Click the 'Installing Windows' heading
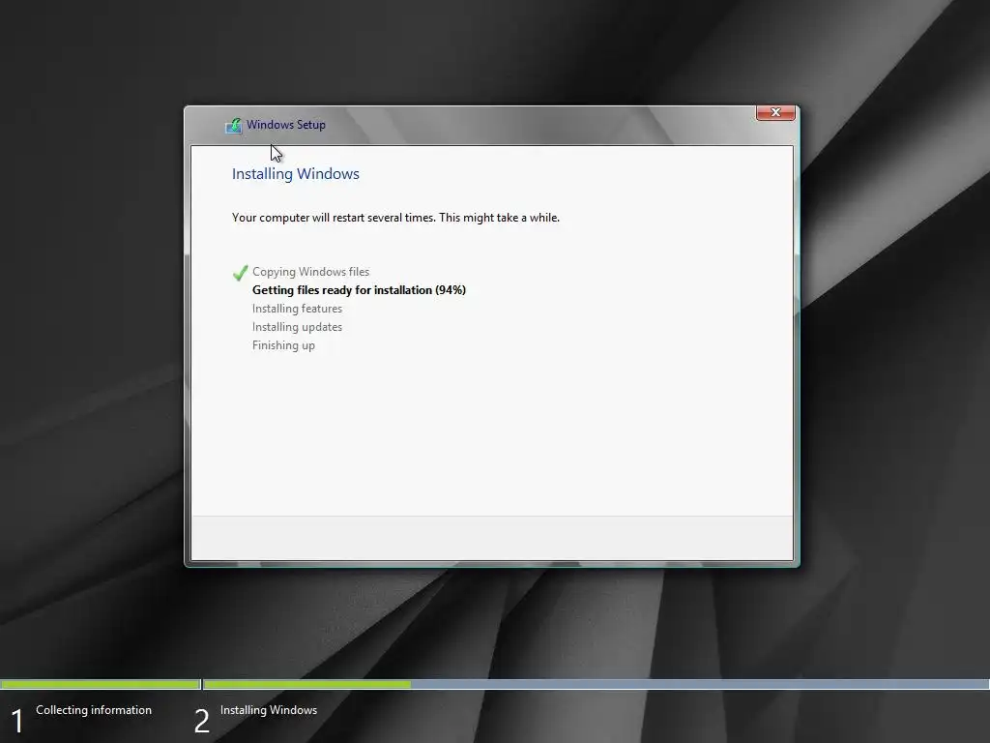 point(296,174)
